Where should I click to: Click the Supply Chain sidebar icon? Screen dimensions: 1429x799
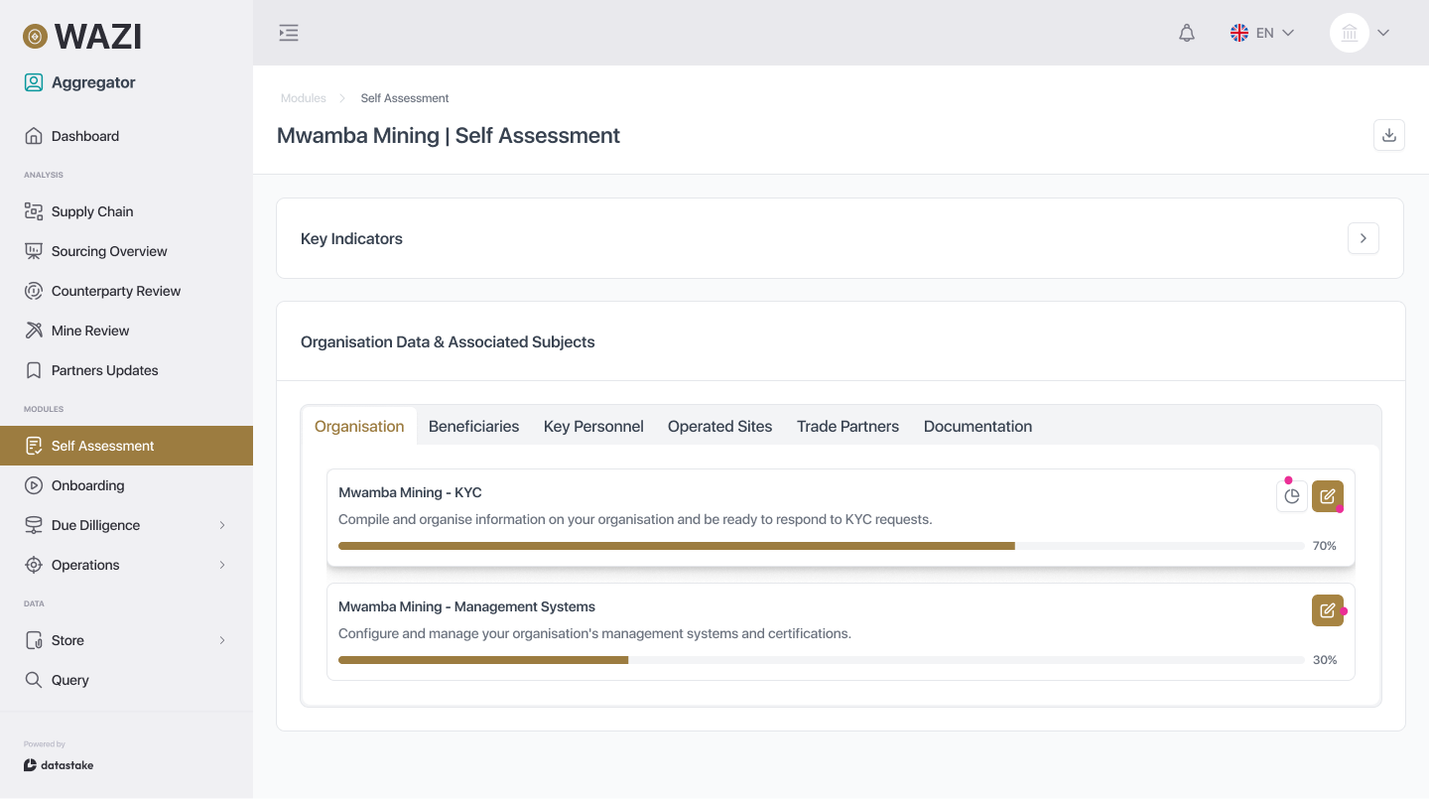coord(34,211)
